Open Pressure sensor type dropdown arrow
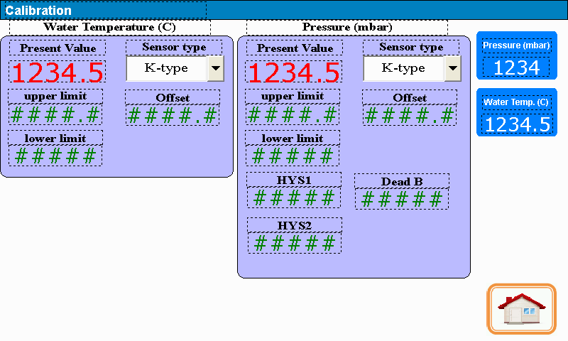The width and height of the screenshot is (568, 341). 452,69
